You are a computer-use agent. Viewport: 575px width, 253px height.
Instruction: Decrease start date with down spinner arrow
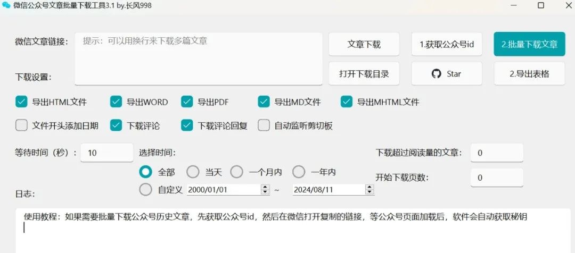coord(265,192)
